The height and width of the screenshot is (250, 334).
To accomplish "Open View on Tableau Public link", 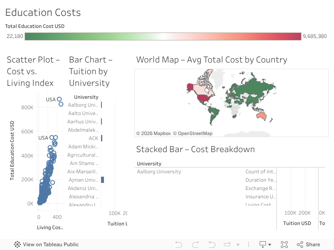I will pyautogui.click(x=51, y=245).
